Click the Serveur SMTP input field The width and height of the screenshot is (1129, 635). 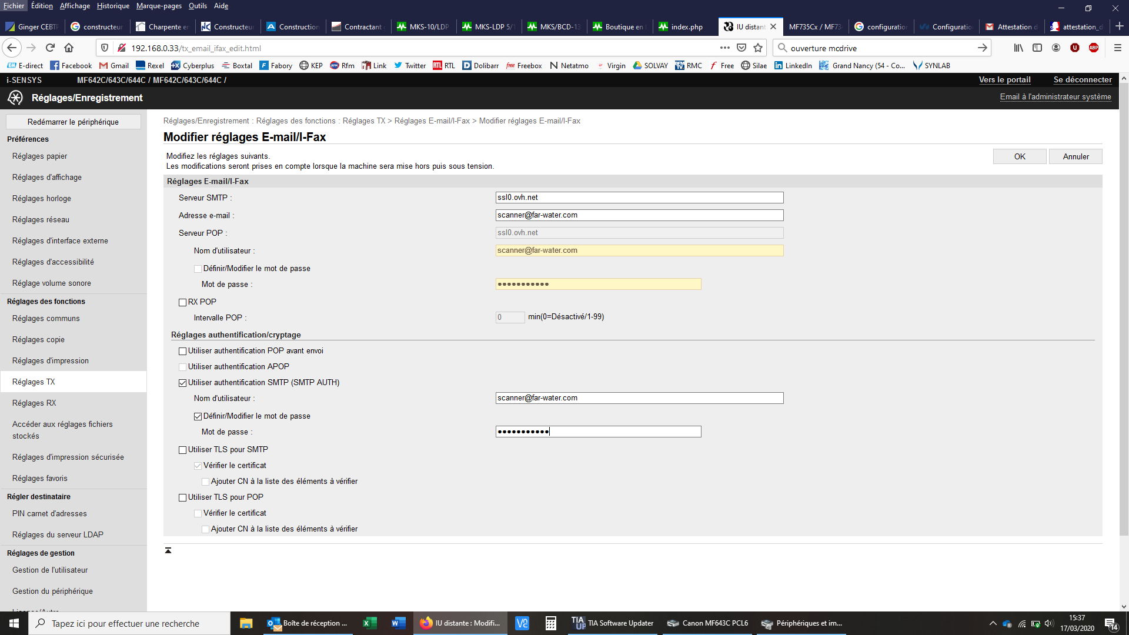click(639, 198)
